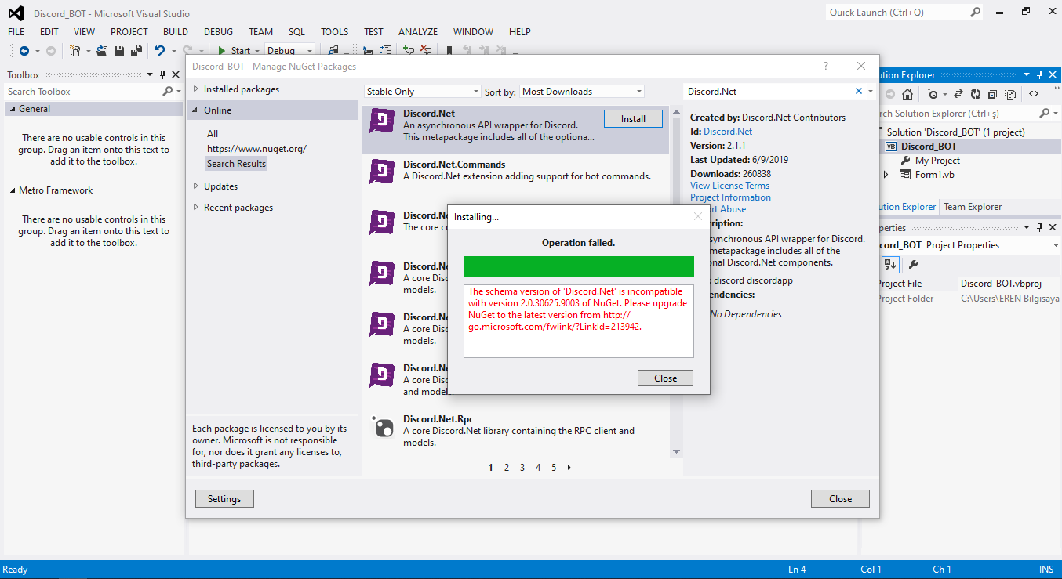The image size is (1062, 579).
Task: Open the Project Properties object dropdown
Action: pyautogui.click(x=1055, y=245)
